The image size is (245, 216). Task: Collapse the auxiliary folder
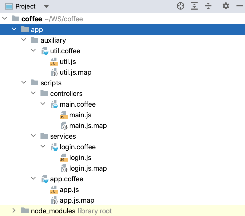coord(24,39)
